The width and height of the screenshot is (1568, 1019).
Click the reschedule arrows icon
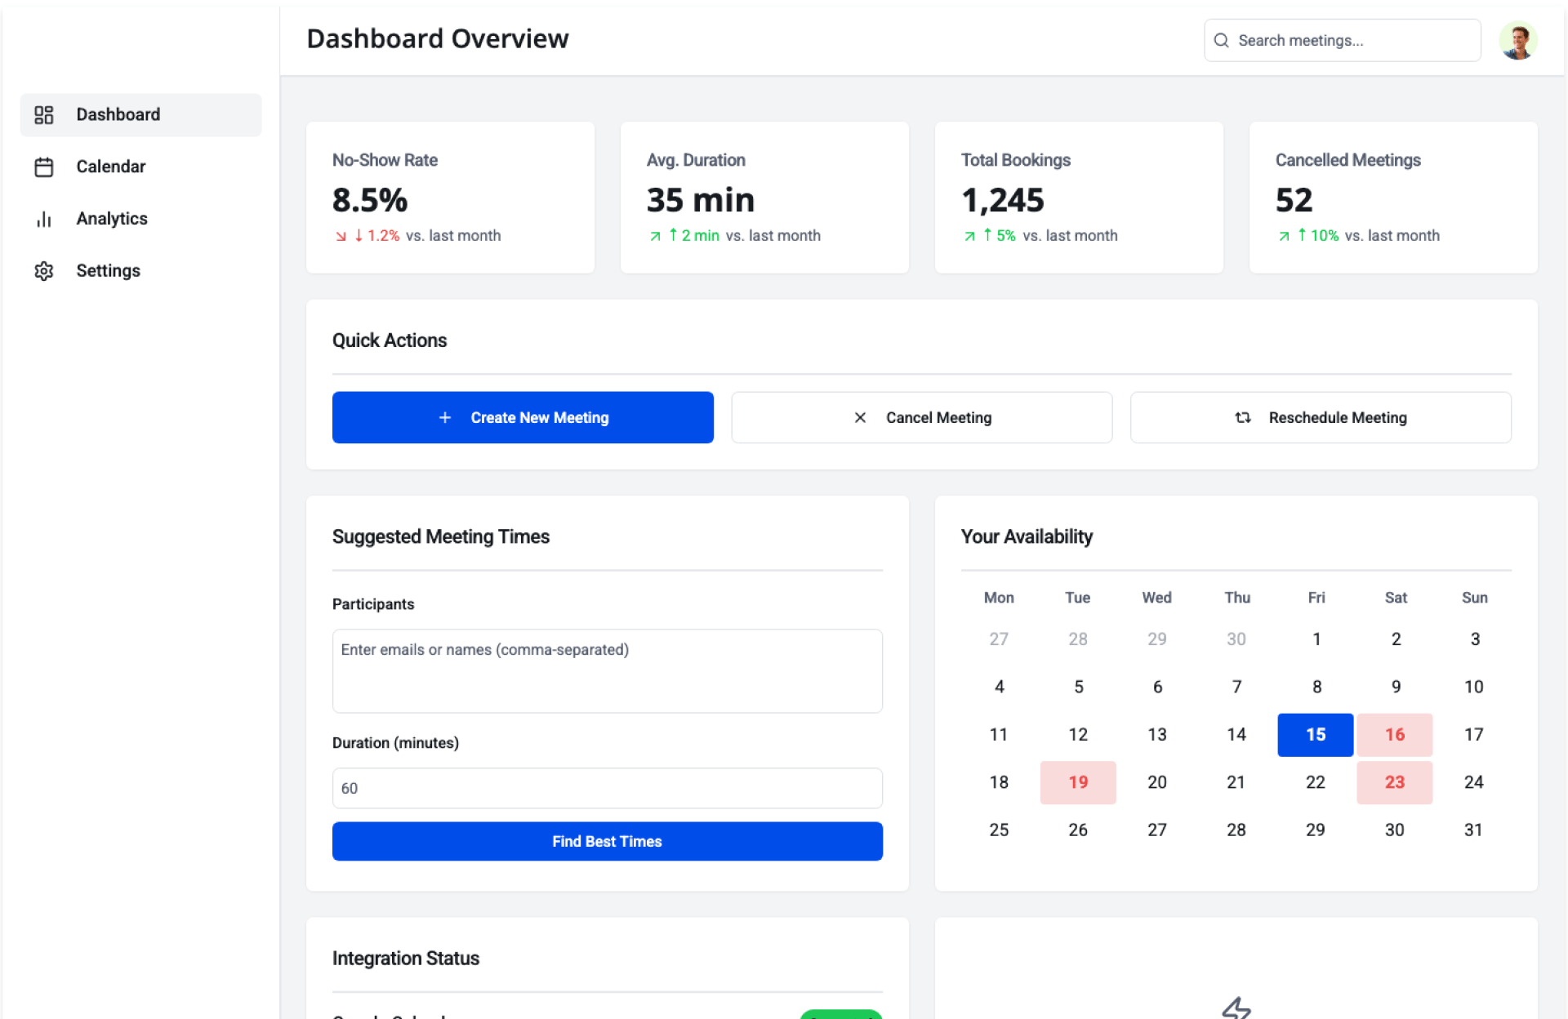(1243, 418)
